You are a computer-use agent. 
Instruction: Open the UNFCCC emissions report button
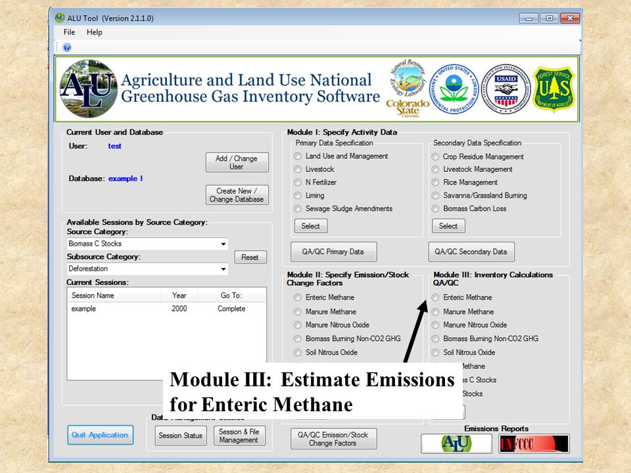534,444
